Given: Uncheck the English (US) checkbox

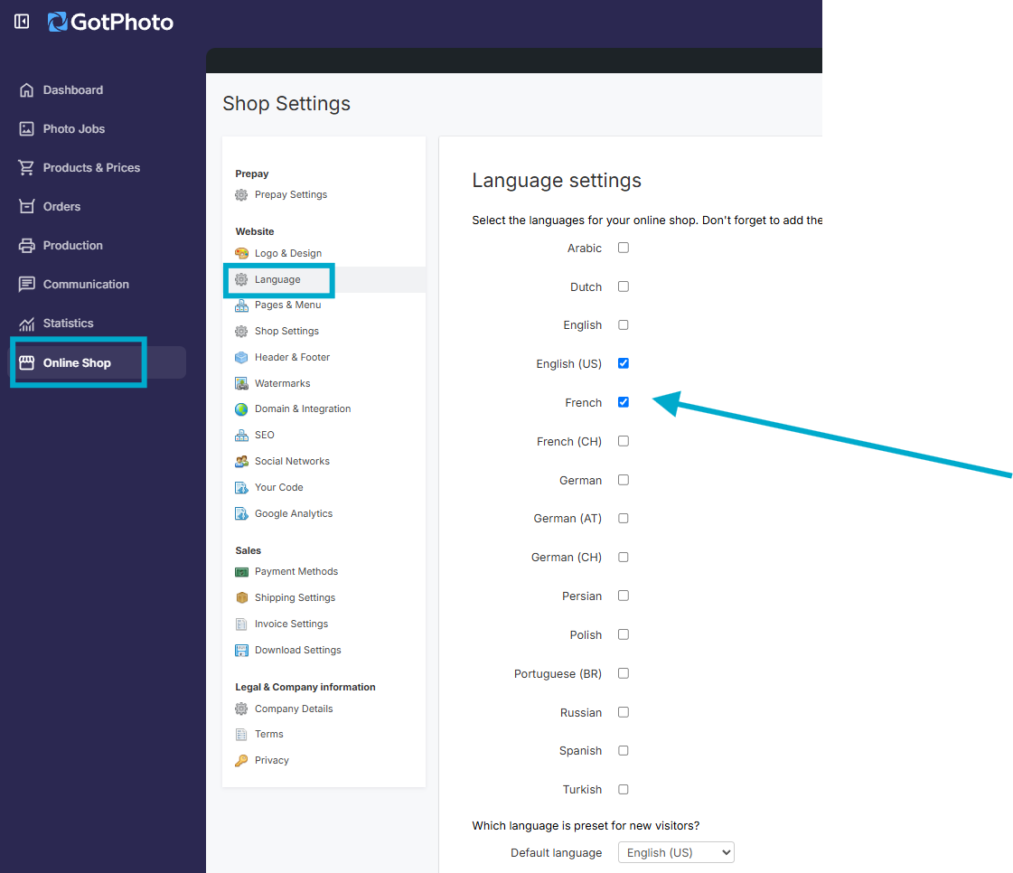Looking at the screenshot, I should [x=624, y=363].
